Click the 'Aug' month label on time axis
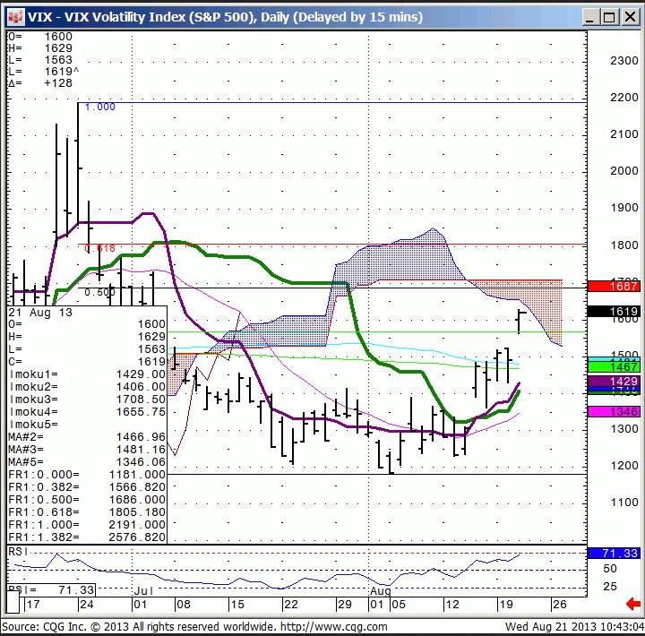This screenshot has height=636, width=645. pos(380,591)
